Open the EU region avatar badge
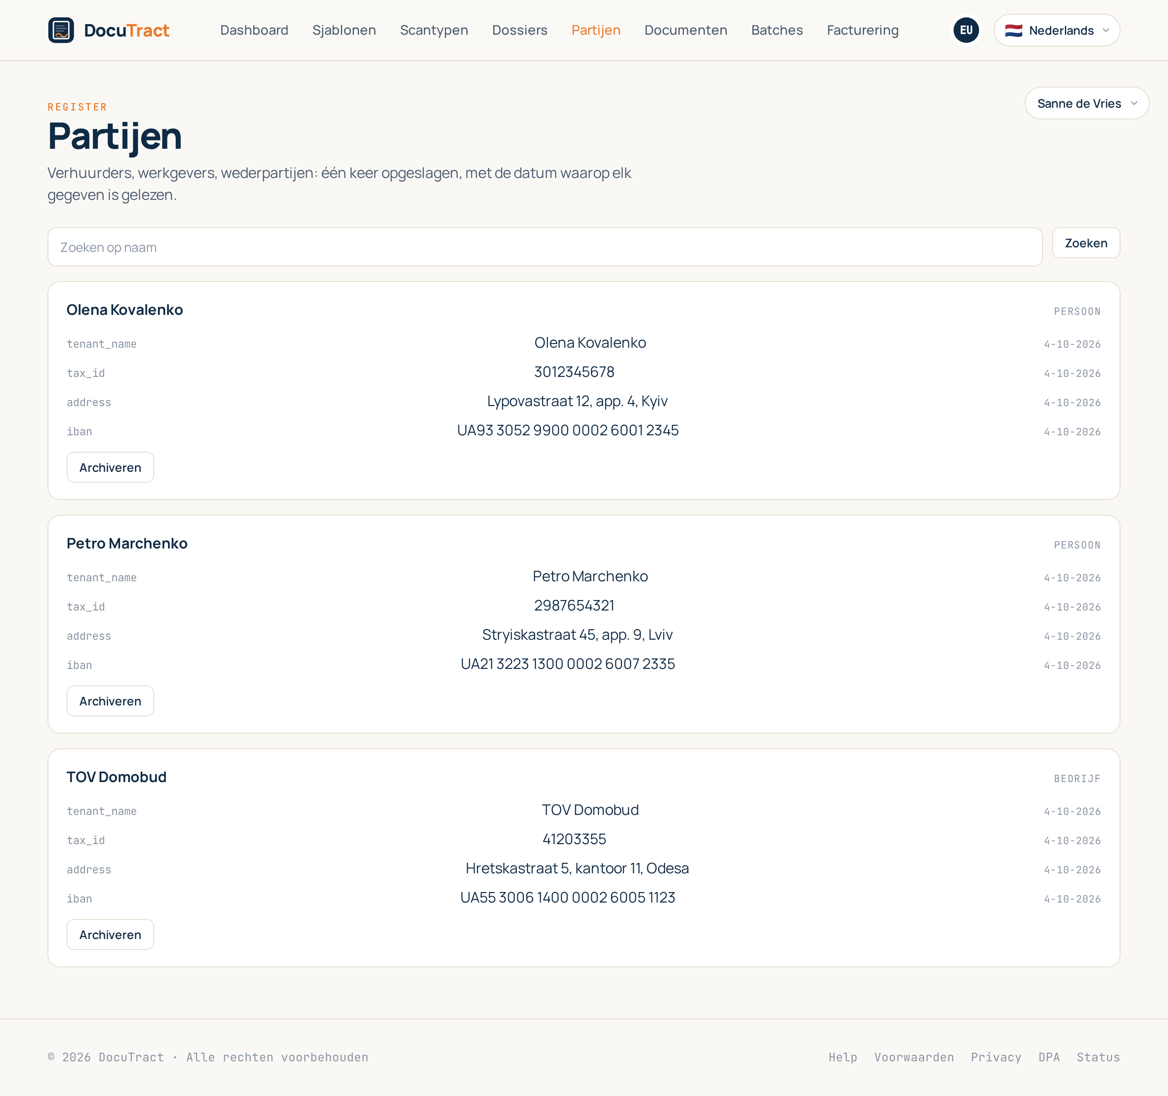 tap(966, 30)
